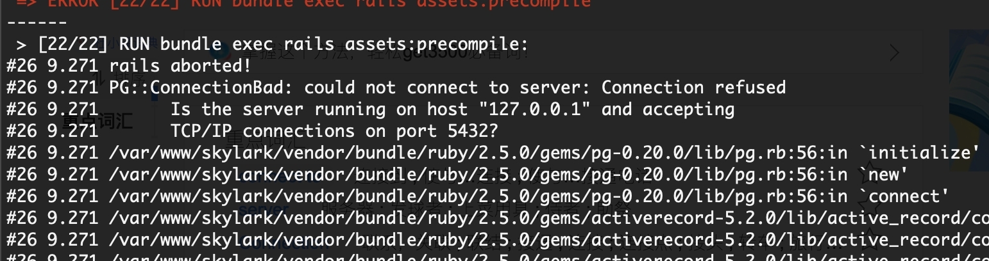Screen dimensions: 989x261
Task: Click the '> [22/22]' step marker
Action: tap(62, 44)
